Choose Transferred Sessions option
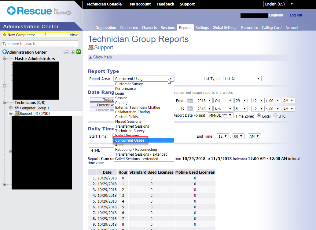Viewport: 316px width, 230px height. tap(144, 126)
